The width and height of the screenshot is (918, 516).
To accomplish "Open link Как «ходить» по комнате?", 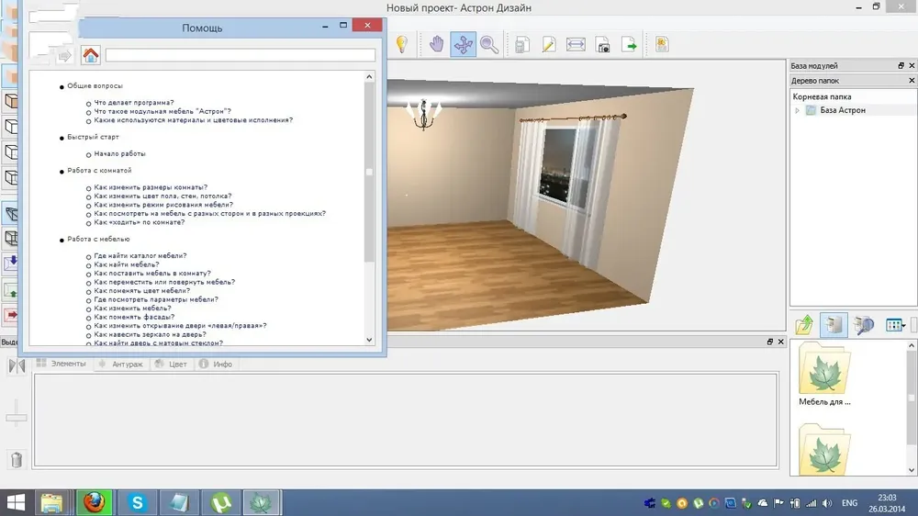I will [x=139, y=222].
